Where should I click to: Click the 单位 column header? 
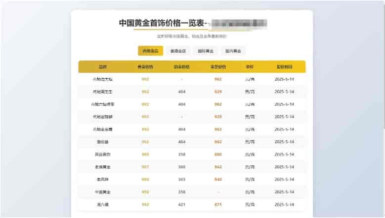[250, 67]
